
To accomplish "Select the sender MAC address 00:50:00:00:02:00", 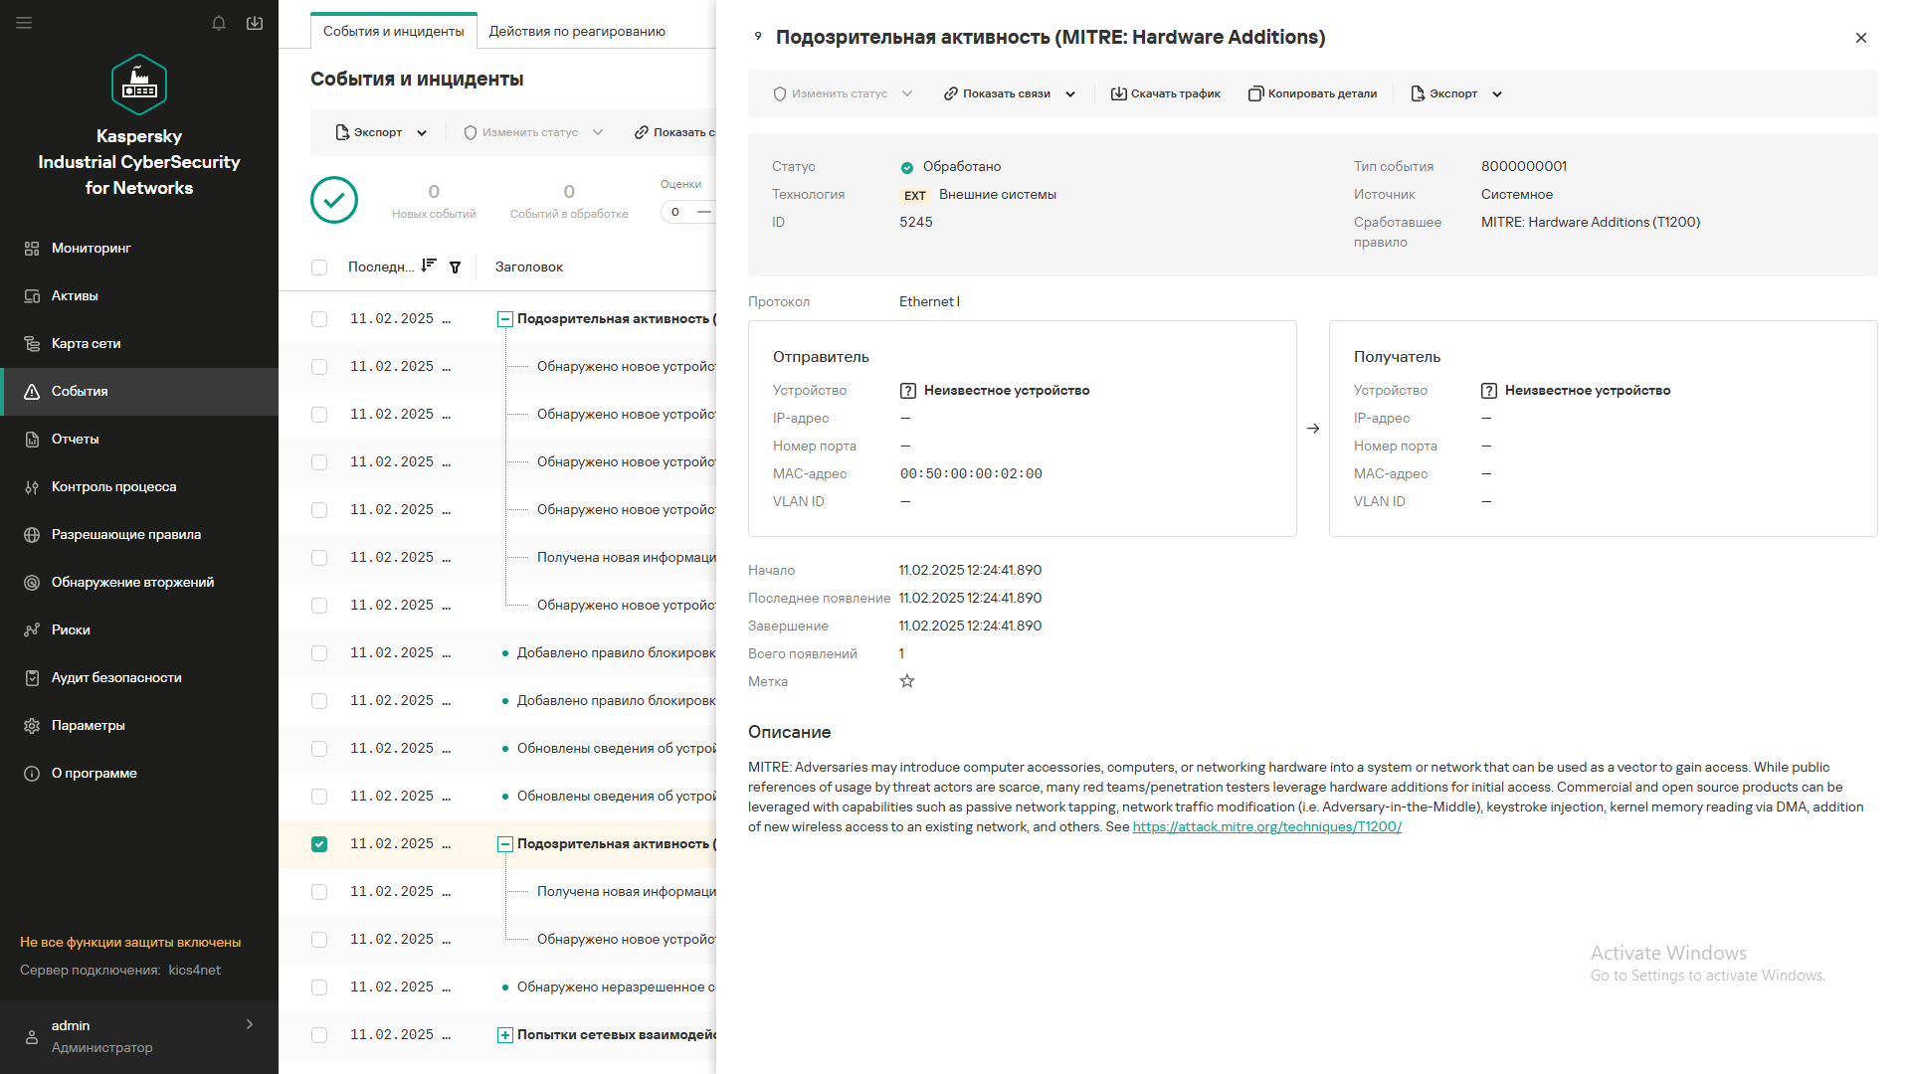I will (971, 474).
